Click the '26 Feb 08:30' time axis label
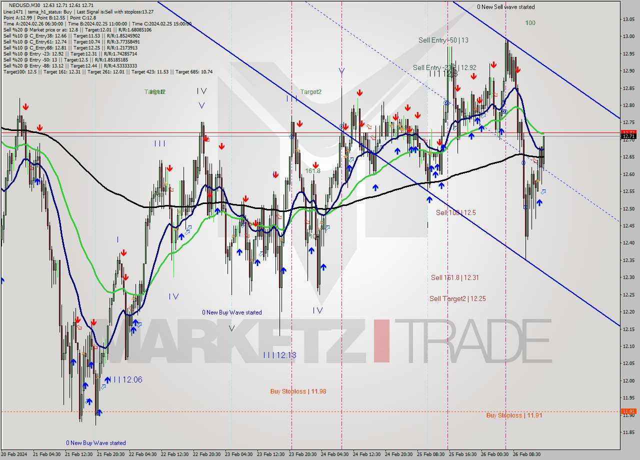Screen dimensions: 640x460 pyautogui.click(x=526, y=454)
